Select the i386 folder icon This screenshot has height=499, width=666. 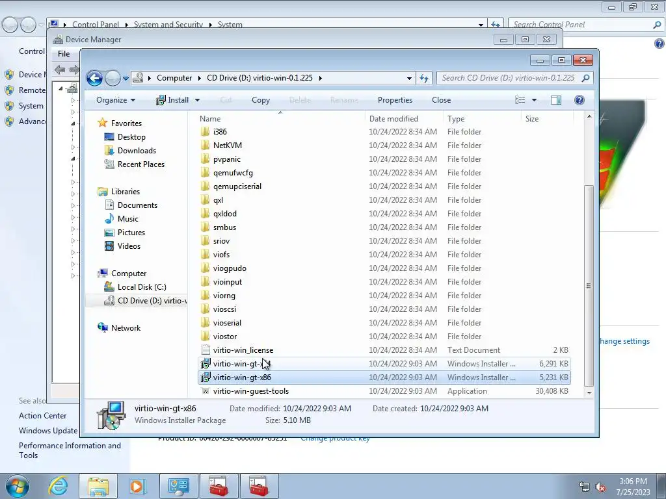point(205,131)
